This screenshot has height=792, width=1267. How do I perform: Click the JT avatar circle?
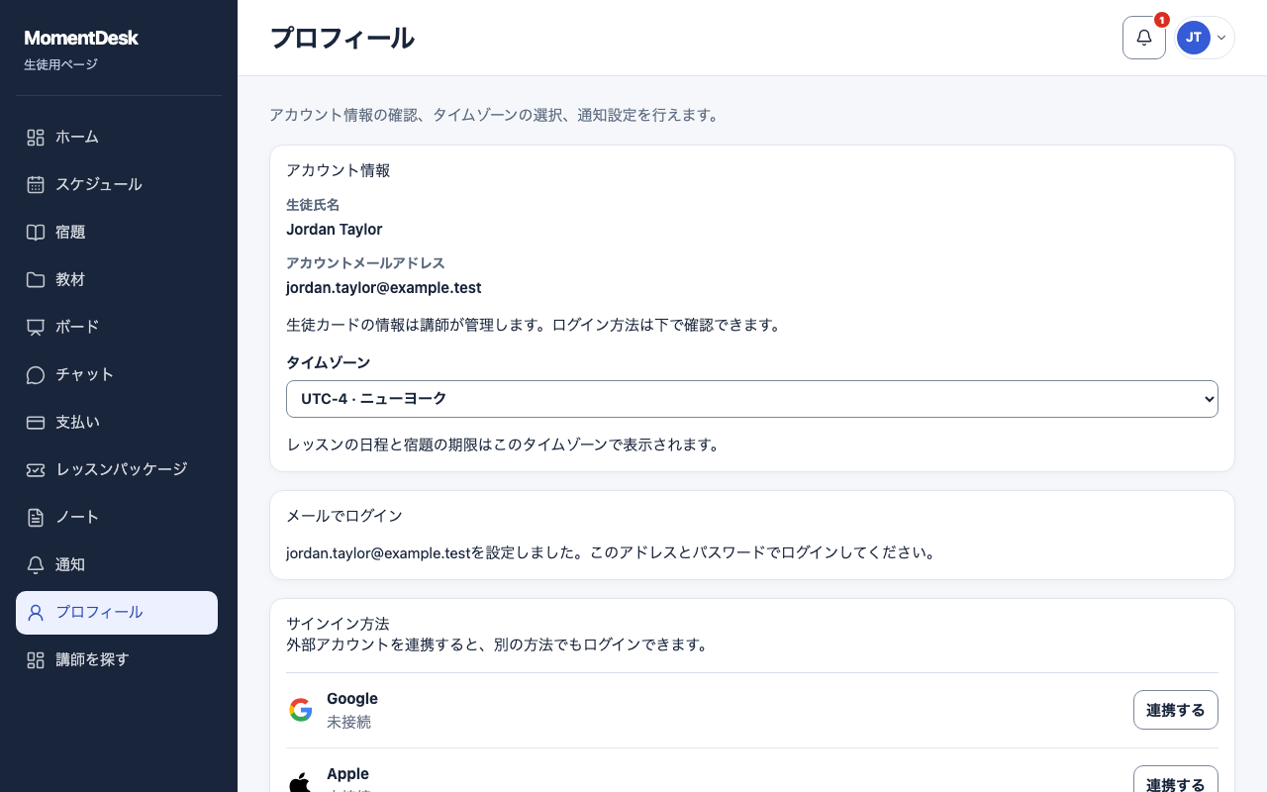pos(1194,38)
